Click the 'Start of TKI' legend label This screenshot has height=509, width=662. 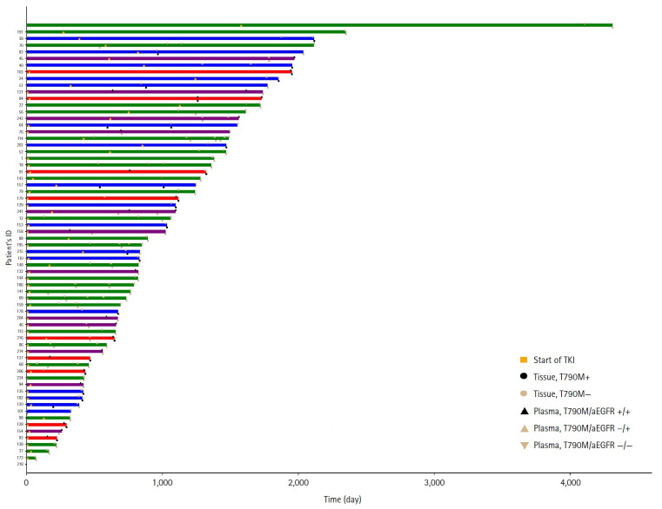click(554, 360)
